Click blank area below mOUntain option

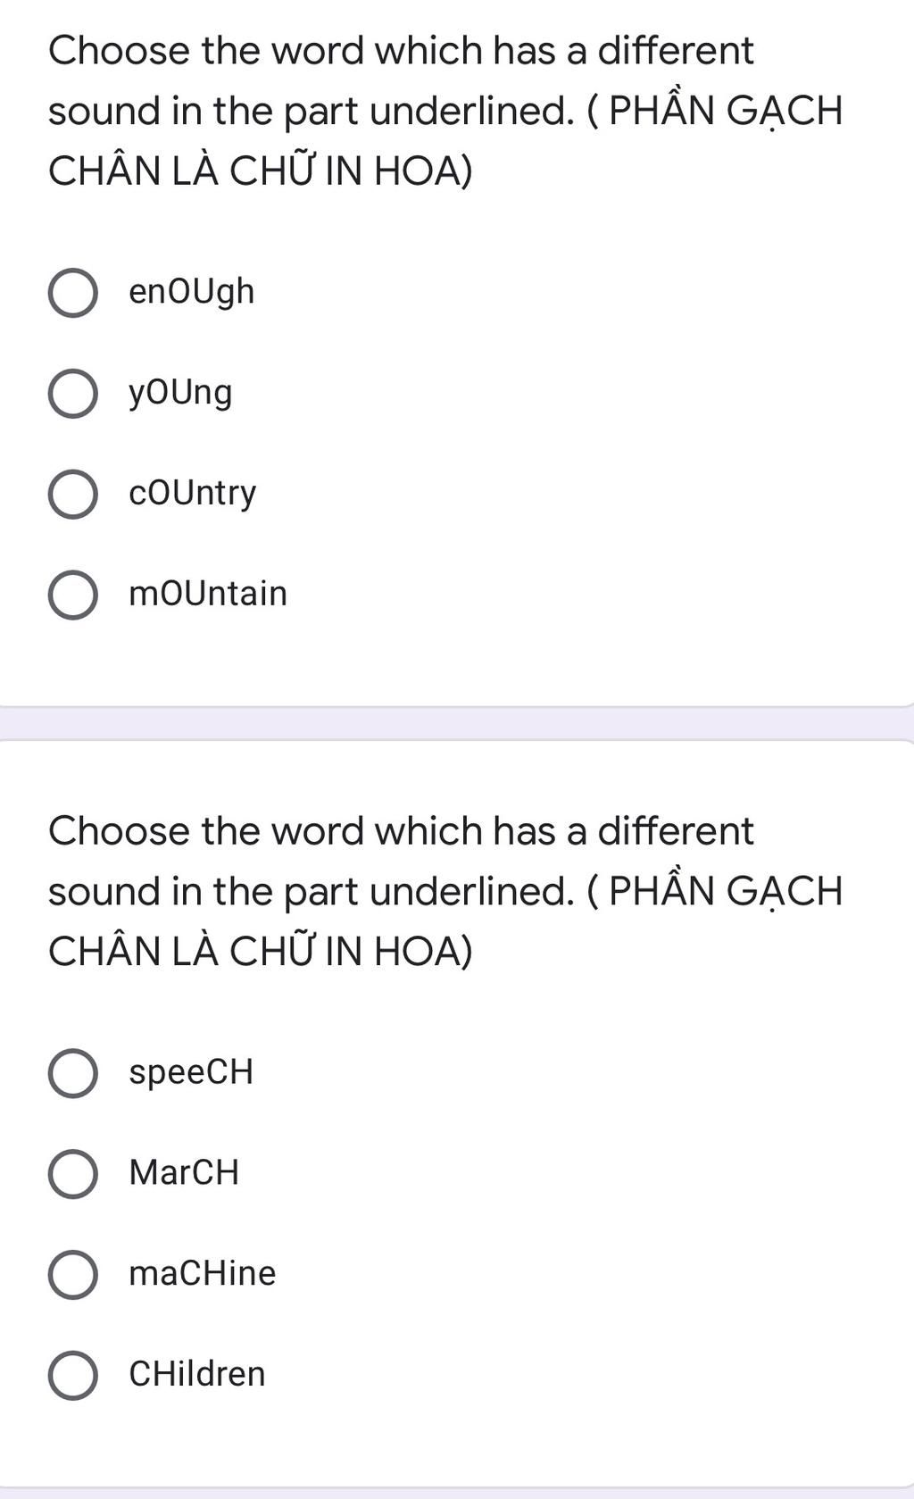457,665
